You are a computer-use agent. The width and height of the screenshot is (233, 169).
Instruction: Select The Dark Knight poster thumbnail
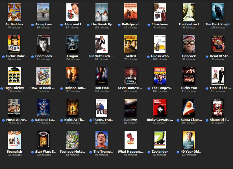pos(218,12)
